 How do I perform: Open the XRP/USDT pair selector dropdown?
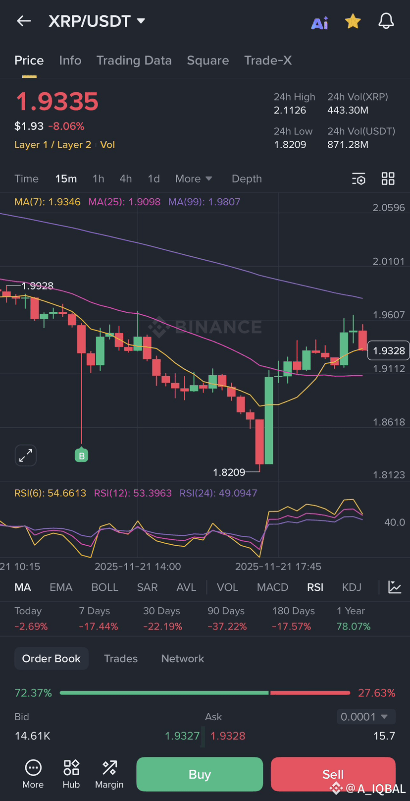pos(97,21)
